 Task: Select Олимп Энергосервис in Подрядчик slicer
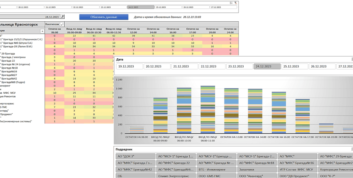(x=175, y=175)
